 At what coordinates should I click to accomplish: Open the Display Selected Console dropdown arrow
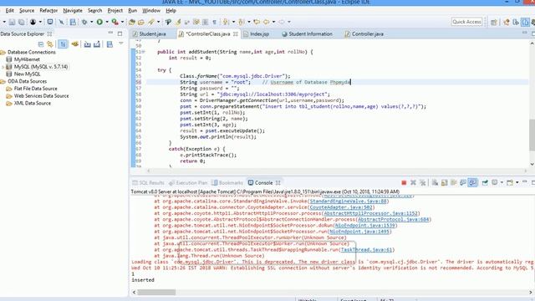click(x=502, y=183)
